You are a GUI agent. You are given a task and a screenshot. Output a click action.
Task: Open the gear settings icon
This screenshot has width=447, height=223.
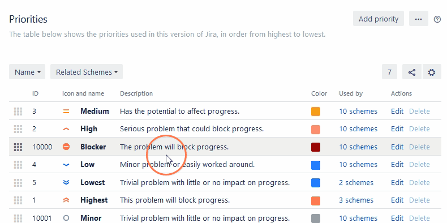[432, 72]
